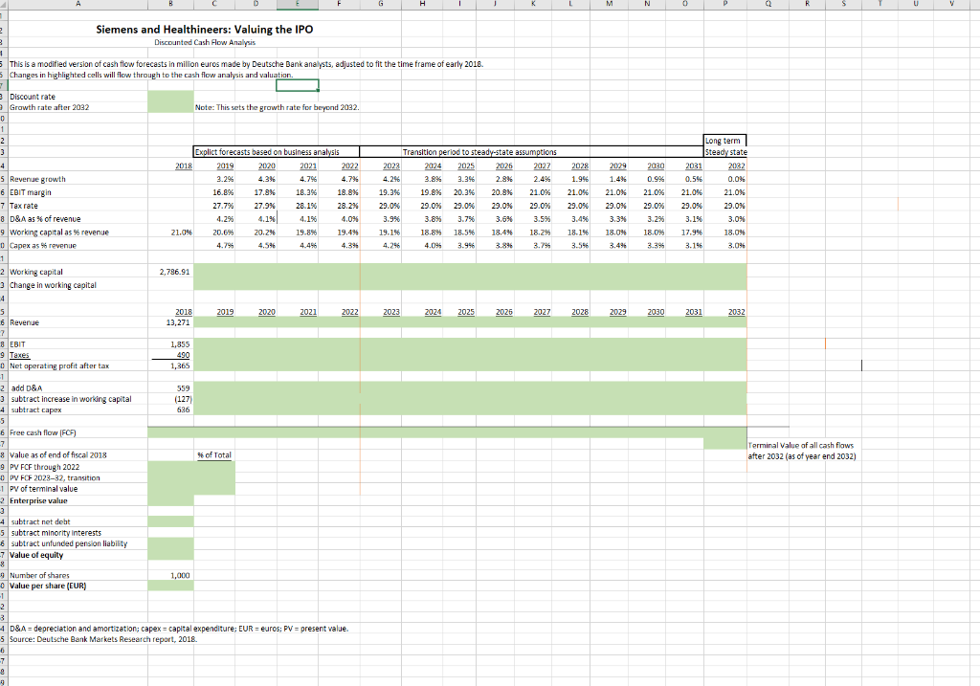
Task: Click the green Value per share (EUR) cell
Action: coord(170,586)
